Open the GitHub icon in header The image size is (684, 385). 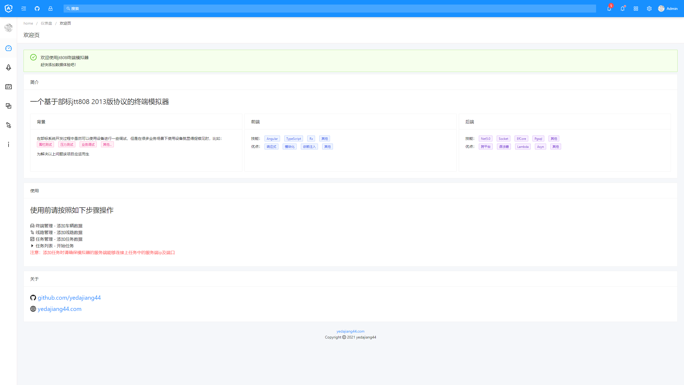coord(37,9)
